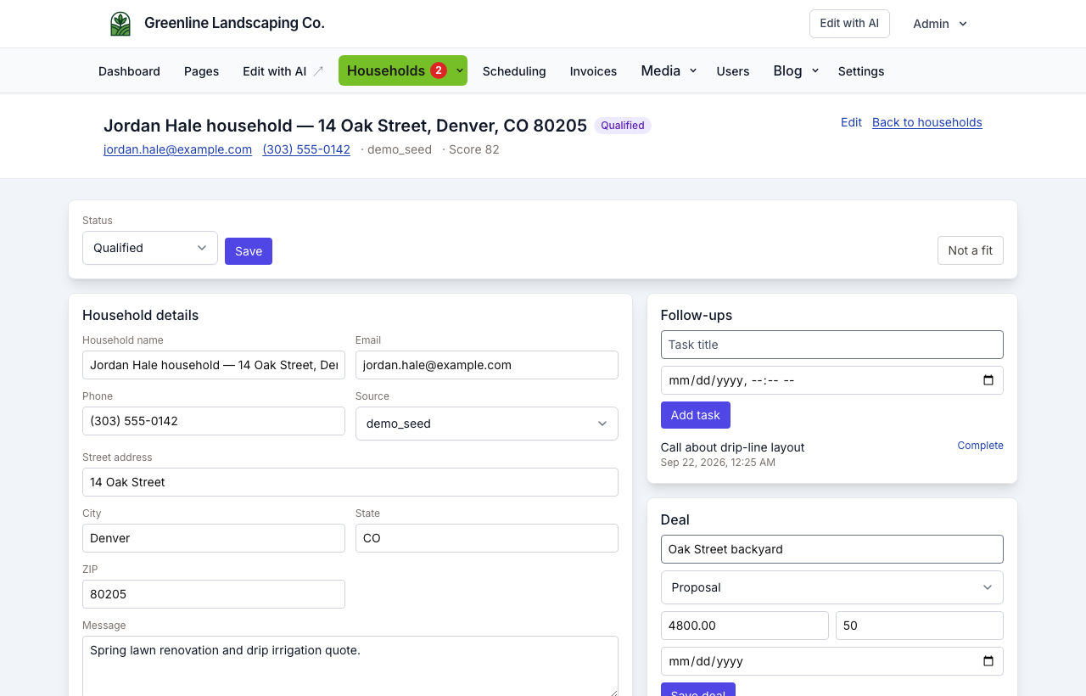Expand the Households menu chevron

tap(460, 71)
